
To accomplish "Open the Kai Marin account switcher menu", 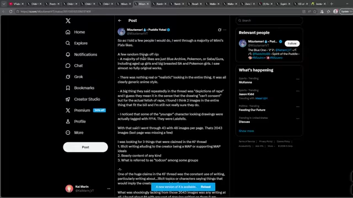I will point(109,189).
